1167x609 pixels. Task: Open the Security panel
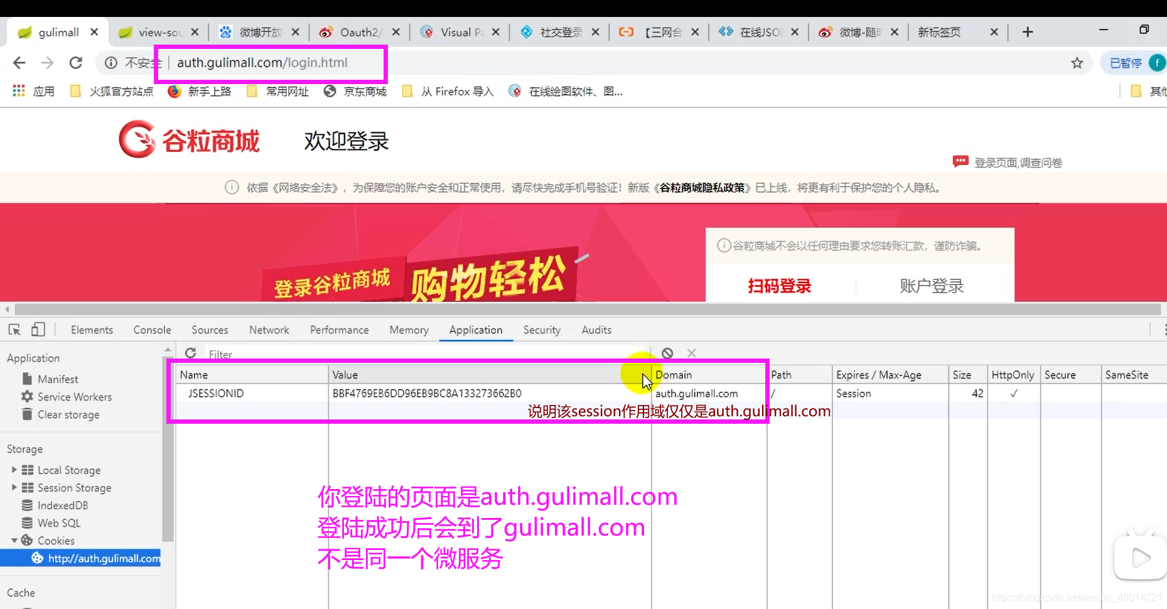[542, 330]
